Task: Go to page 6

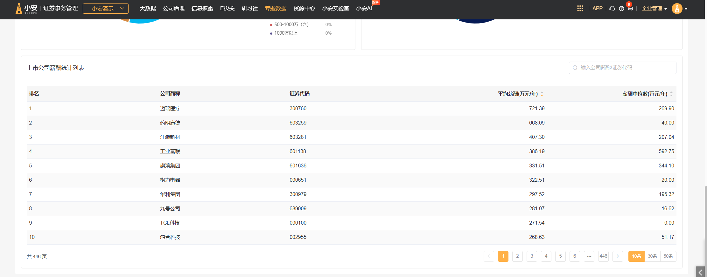Action: 575,256
